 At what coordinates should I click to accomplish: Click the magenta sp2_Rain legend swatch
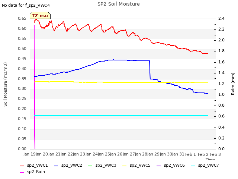click(22, 172)
